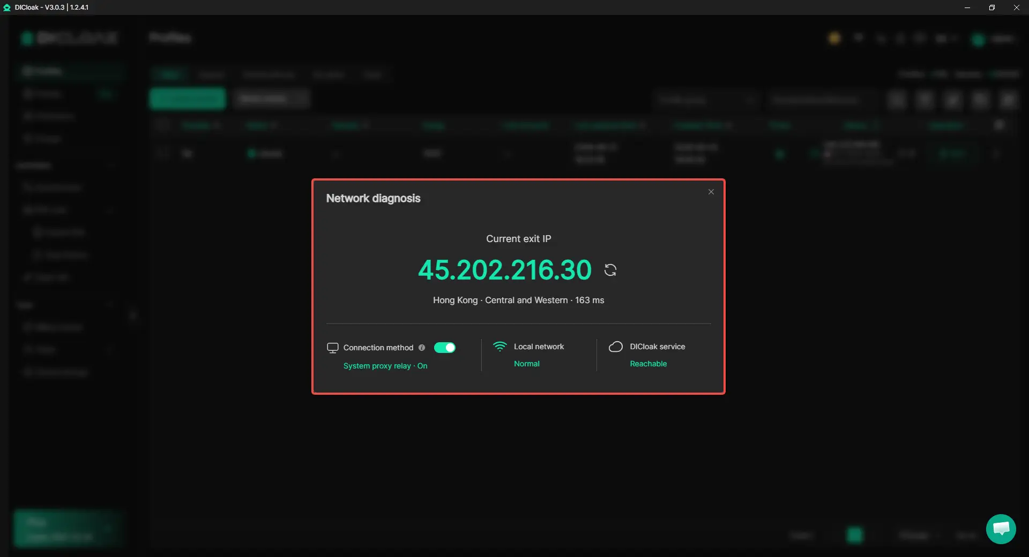Screen dimensions: 1029x557
Task: Click the info icon beside Connection method
Action: pyautogui.click(x=422, y=348)
